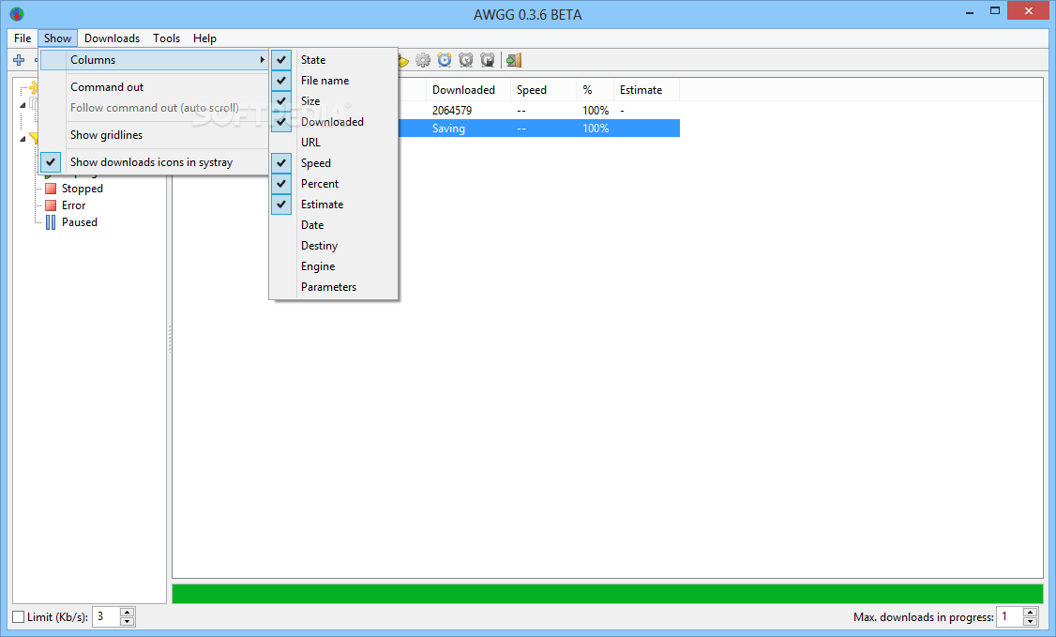Click the Max. downloads in progress field
This screenshot has height=637, width=1056.
[1009, 616]
